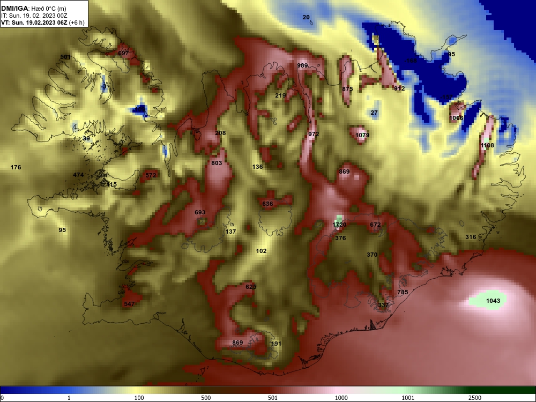Click the 803 map value
Image resolution: width=536 pixels, height=402 pixels.
[x=217, y=163]
